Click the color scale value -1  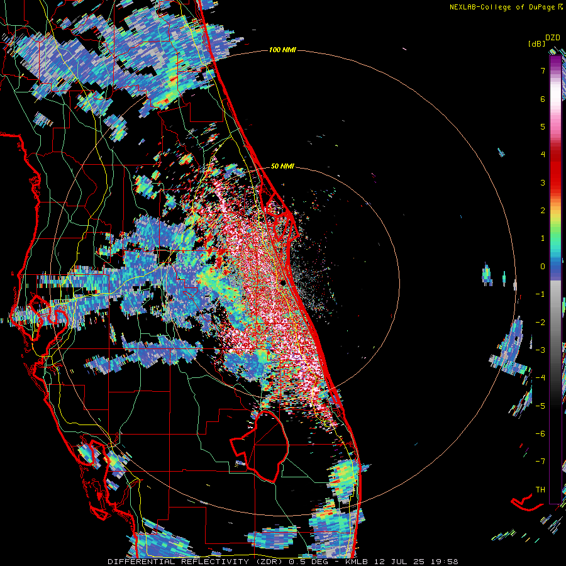tap(540, 294)
